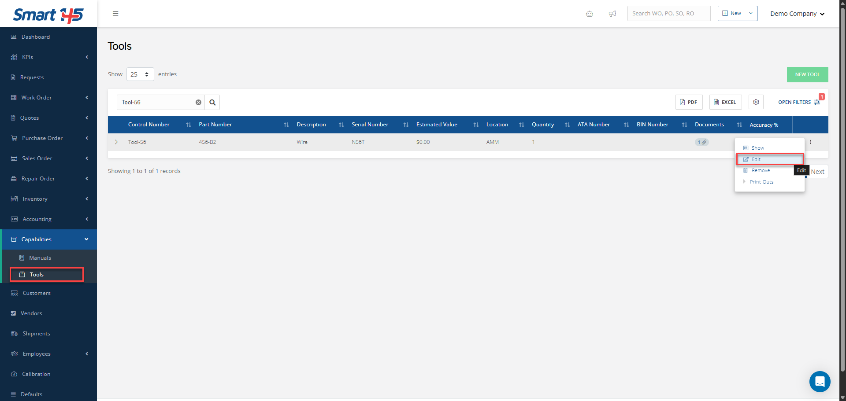Open the Demo Company dropdown
This screenshot has width=846, height=401.
click(x=797, y=14)
